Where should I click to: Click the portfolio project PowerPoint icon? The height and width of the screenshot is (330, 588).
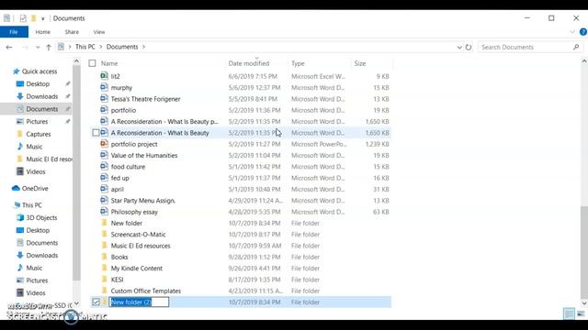point(104,144)
